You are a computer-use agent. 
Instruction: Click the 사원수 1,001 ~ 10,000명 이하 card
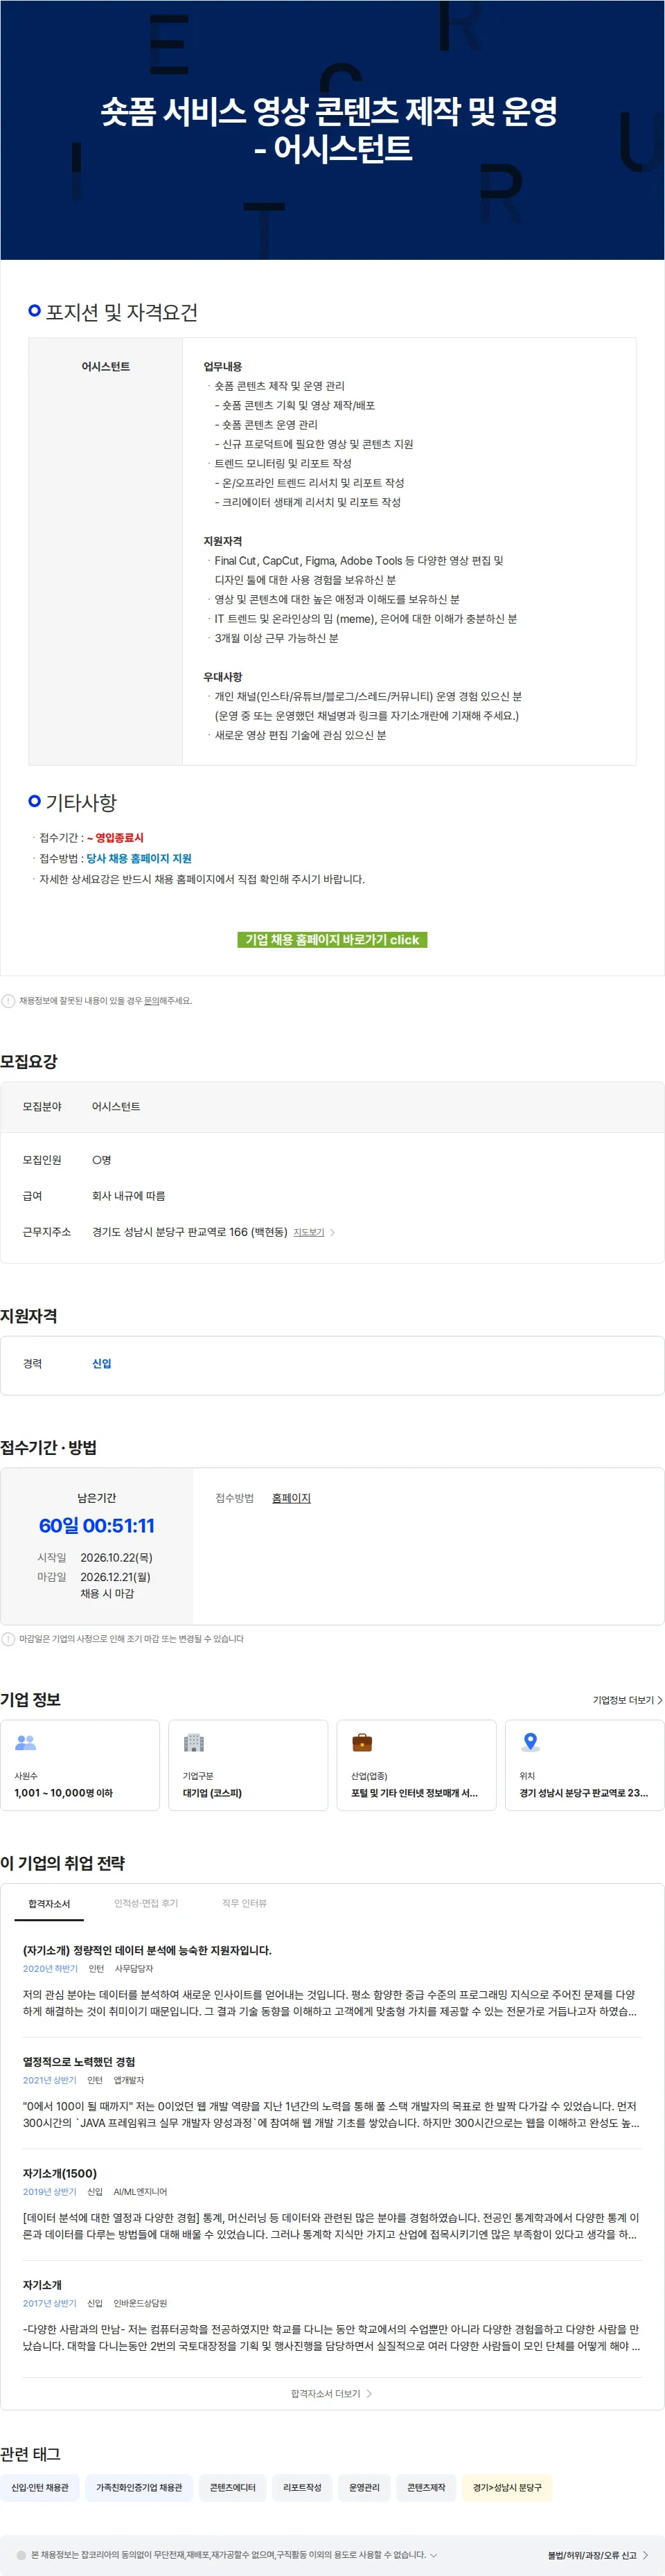pos(80,1765)
